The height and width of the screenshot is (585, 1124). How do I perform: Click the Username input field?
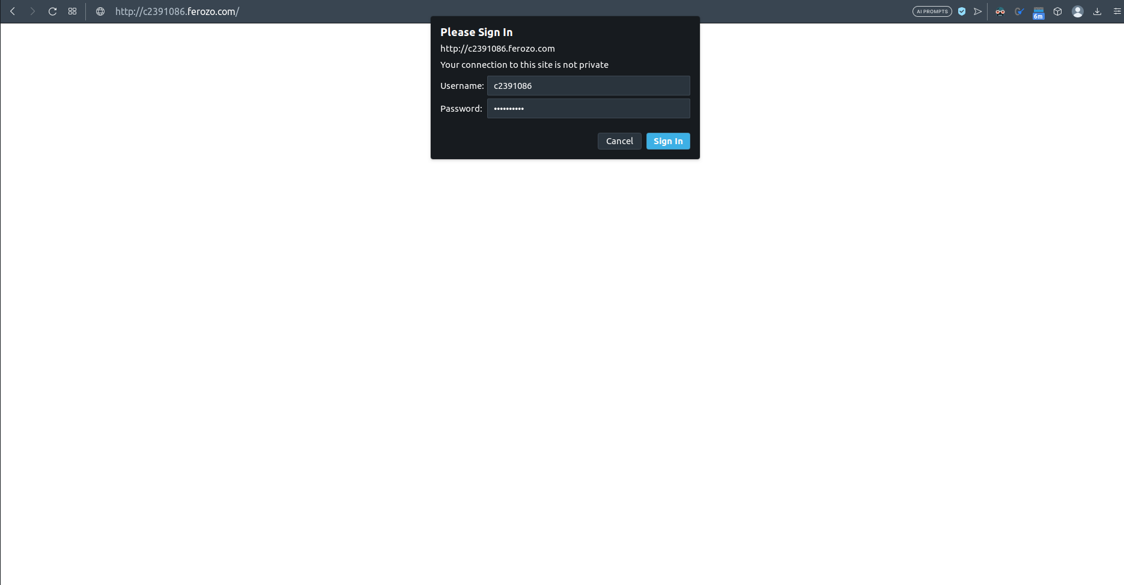tap(589, 86)
